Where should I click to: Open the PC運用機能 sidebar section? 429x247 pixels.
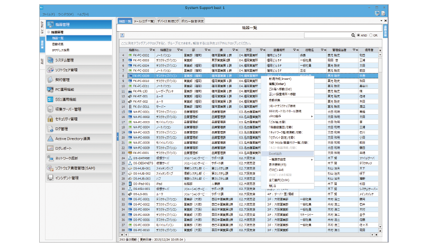coord(79,89)
